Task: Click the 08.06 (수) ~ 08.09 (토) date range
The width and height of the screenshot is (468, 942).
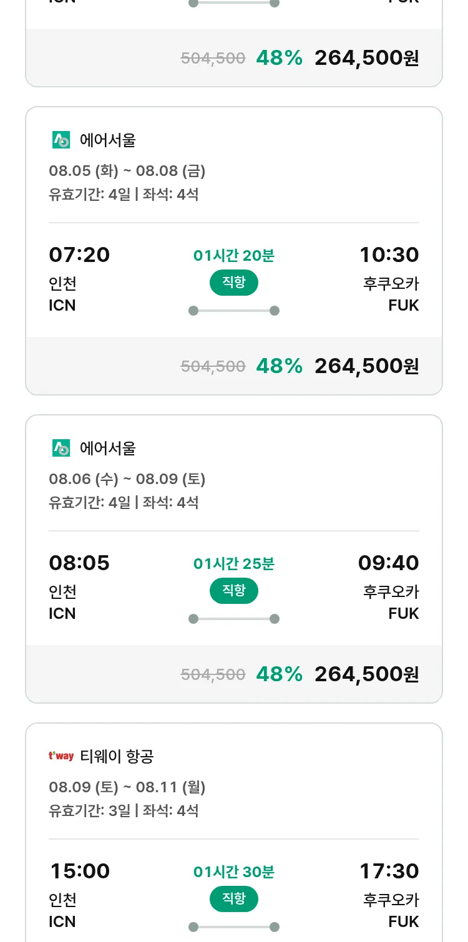Action: point(127,479)
